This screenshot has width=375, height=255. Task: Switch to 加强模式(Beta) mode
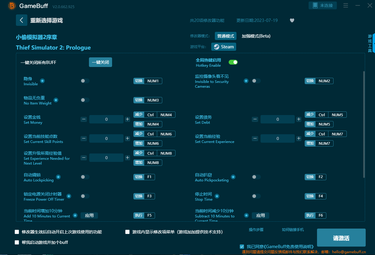coord(256,36)
